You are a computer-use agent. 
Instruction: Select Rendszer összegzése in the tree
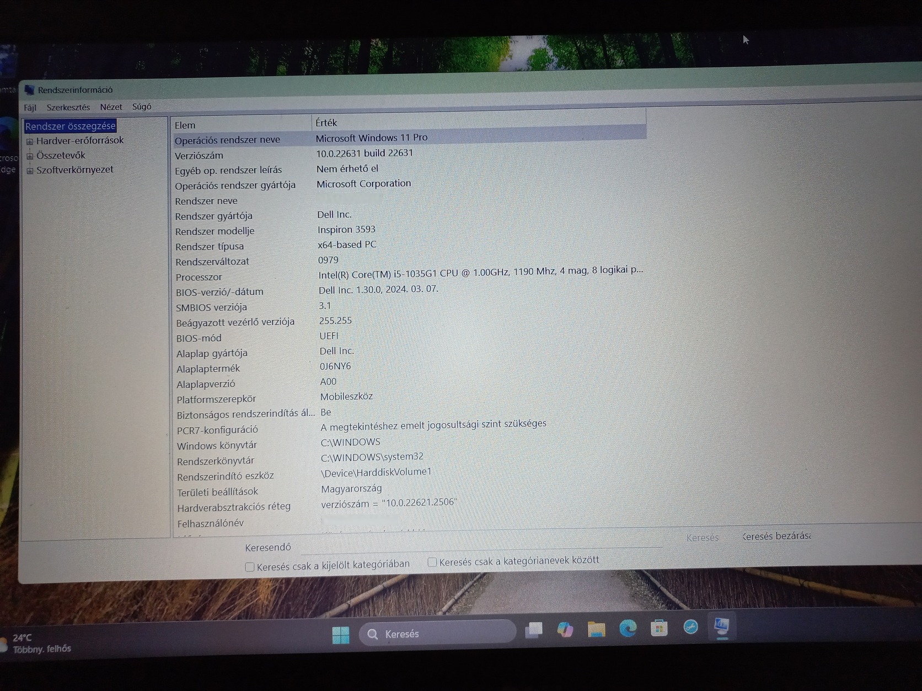[x=70, y=126]
